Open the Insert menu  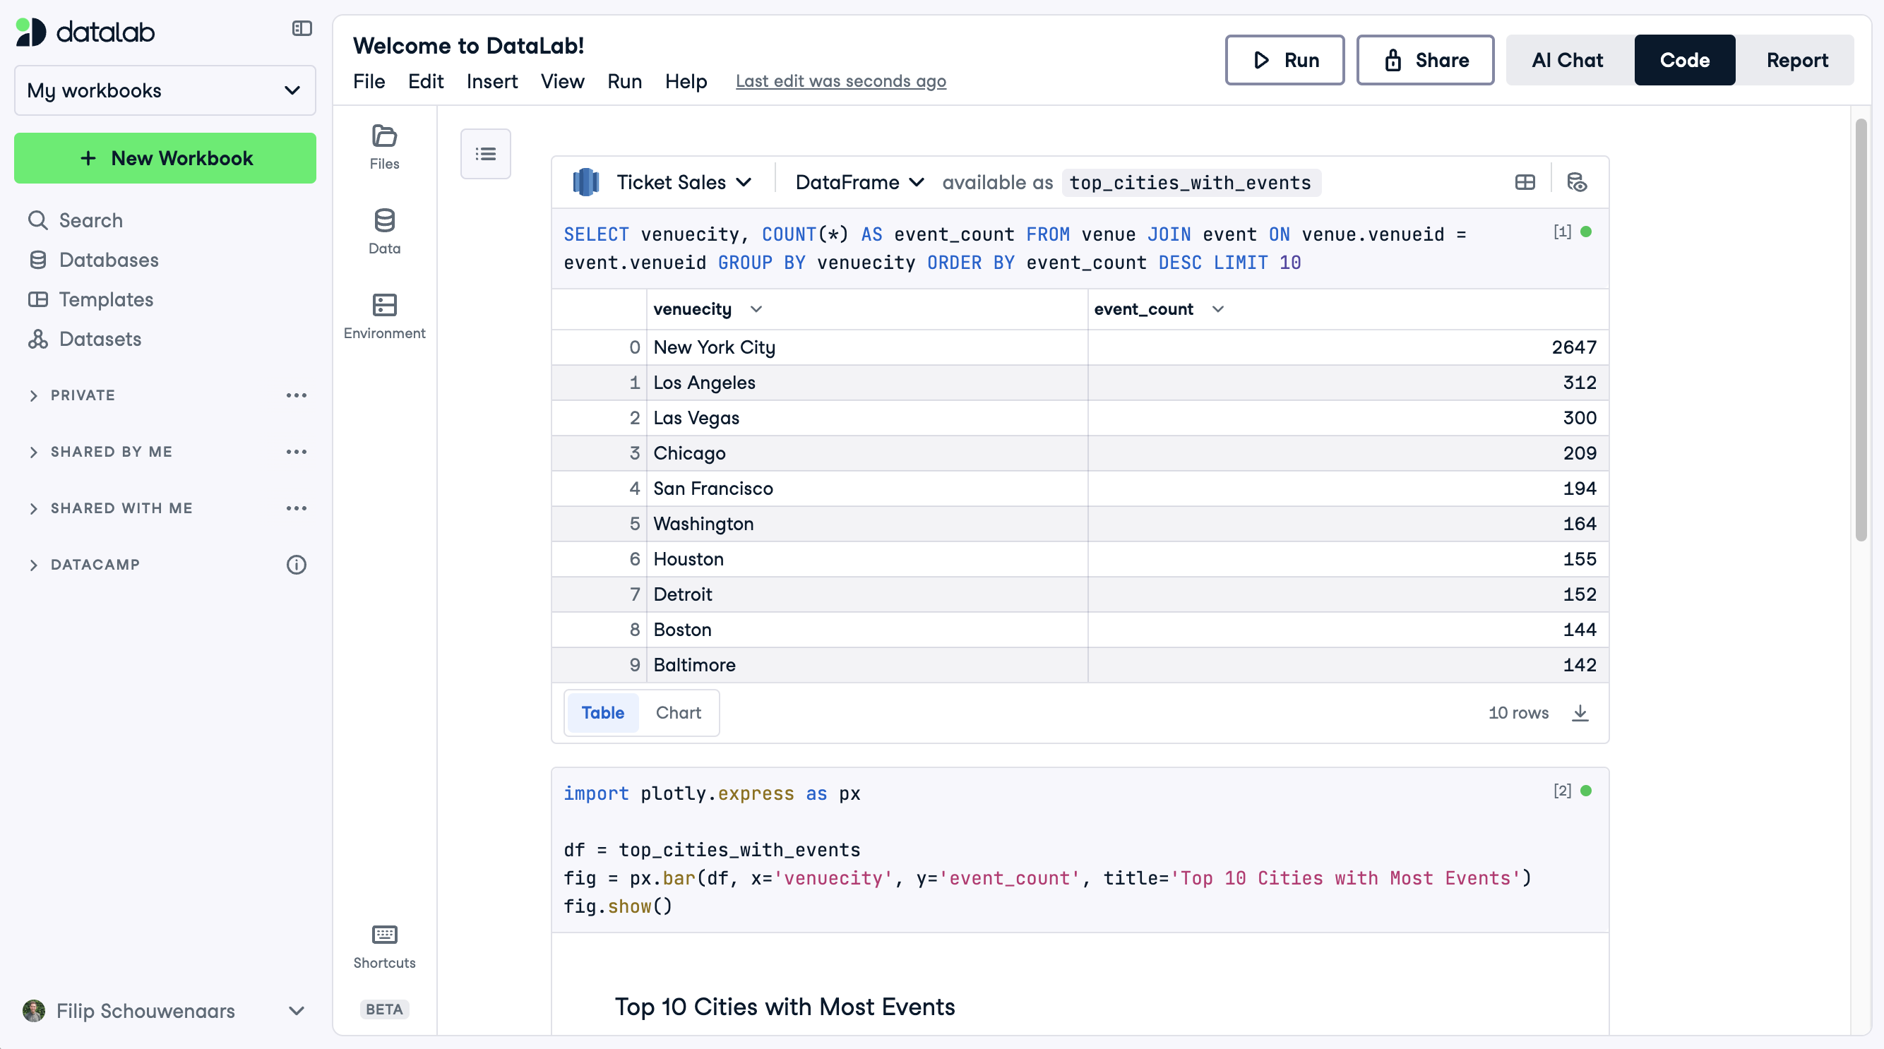point(491,81)
